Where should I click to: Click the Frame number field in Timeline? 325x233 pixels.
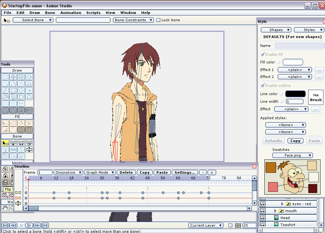tap(45, 172)
